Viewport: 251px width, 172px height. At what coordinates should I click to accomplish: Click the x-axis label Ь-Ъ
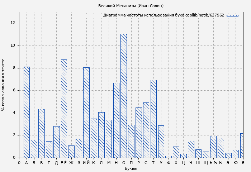coord(213,163)
